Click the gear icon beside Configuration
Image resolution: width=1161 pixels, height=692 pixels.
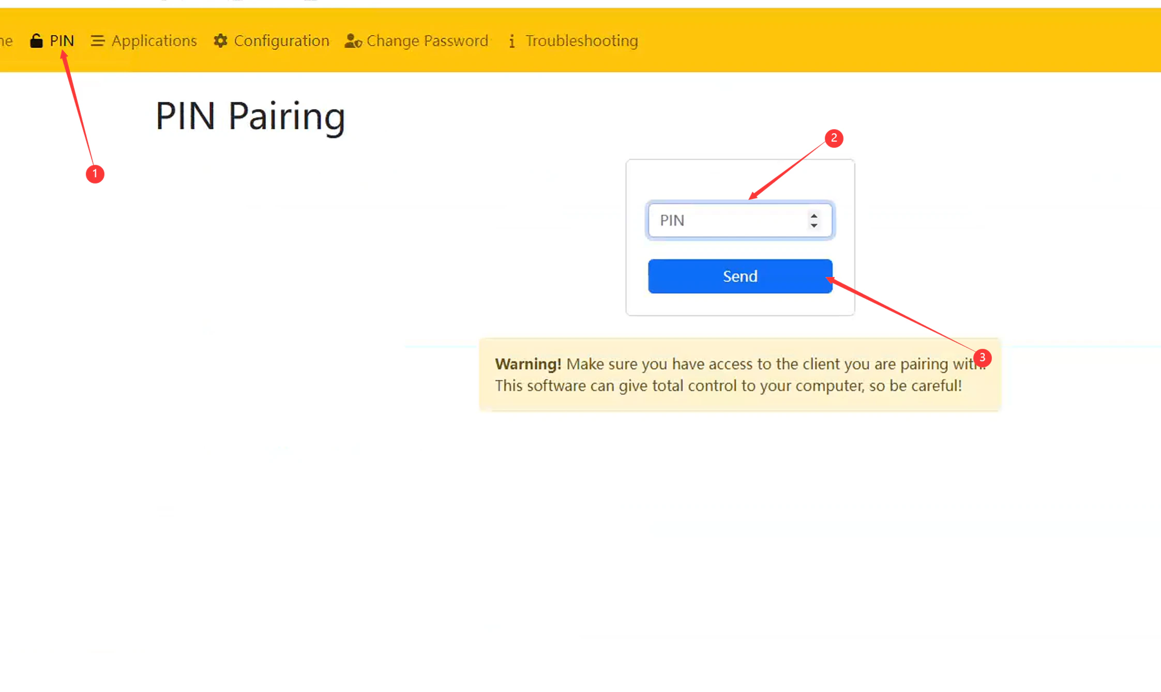click(x=221, y=40)
